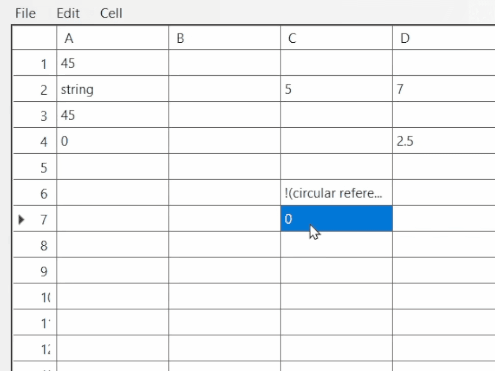Viewport: 495px width, 371px height.
Task: Select row 6 header
Action: [x=35, y=193]
